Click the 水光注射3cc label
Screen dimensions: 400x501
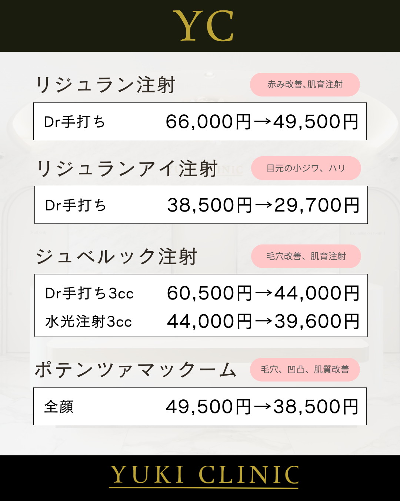89,321
